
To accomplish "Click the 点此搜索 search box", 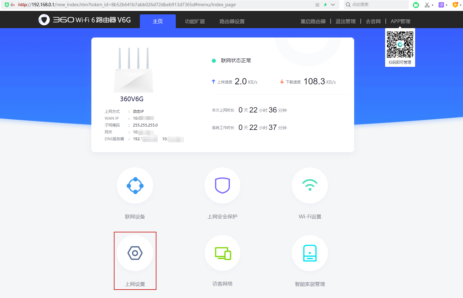I will pyautogui.click(x=376, y=5).
